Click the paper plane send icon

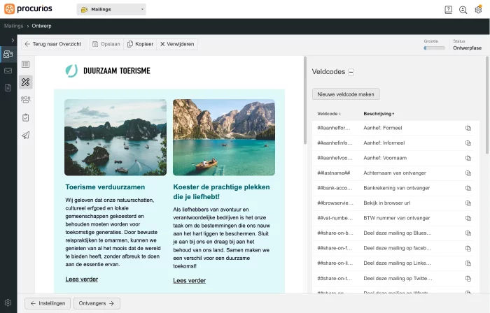[26, 135]
